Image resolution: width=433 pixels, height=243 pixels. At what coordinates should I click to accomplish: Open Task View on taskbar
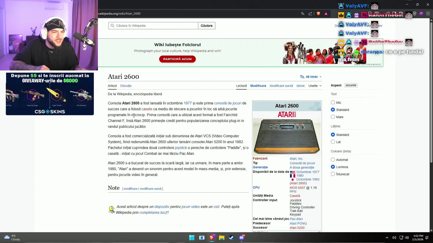202,238
